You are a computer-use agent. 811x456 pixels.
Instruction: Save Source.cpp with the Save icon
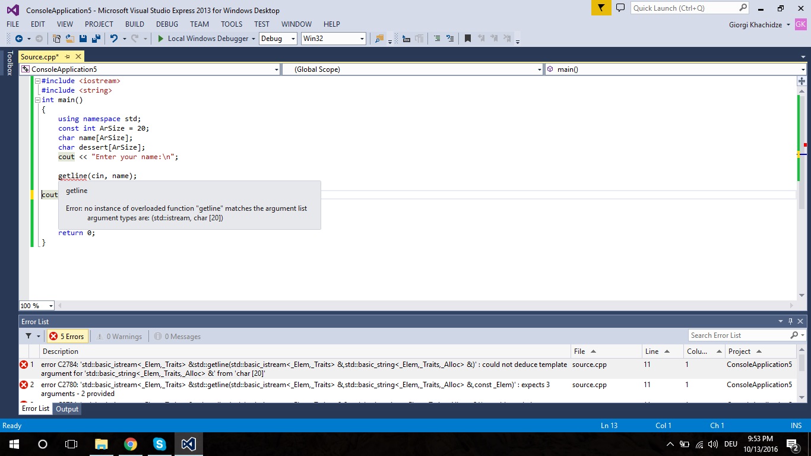(83, 39)
